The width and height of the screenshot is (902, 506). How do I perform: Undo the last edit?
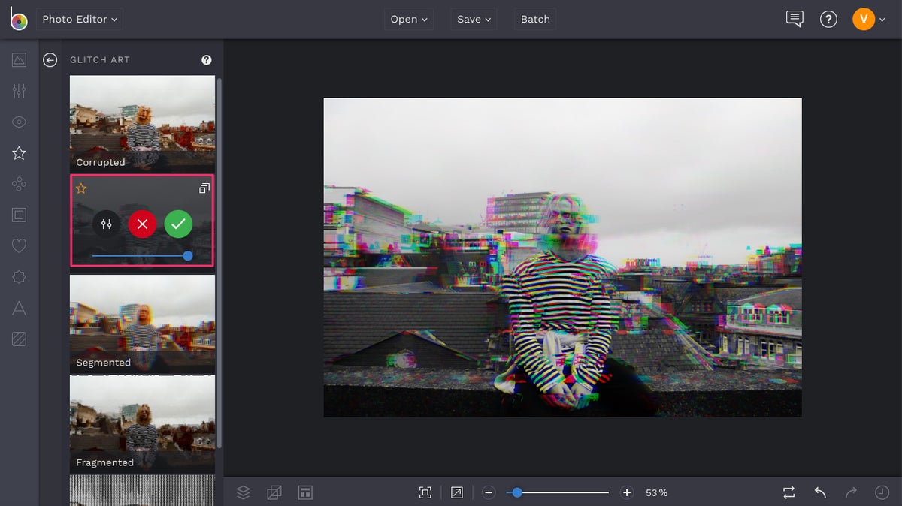pos(819,492)
